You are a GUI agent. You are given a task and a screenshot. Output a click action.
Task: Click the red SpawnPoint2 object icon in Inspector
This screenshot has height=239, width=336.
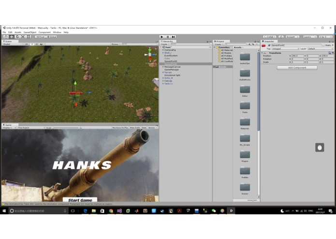(x=263, y=45)
